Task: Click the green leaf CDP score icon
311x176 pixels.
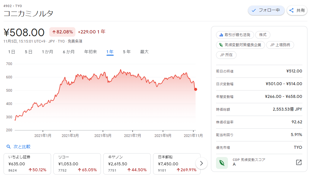Action: pos(222,163)
